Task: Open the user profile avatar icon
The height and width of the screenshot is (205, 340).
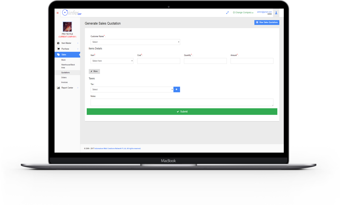Action: [x=276, y=13]
